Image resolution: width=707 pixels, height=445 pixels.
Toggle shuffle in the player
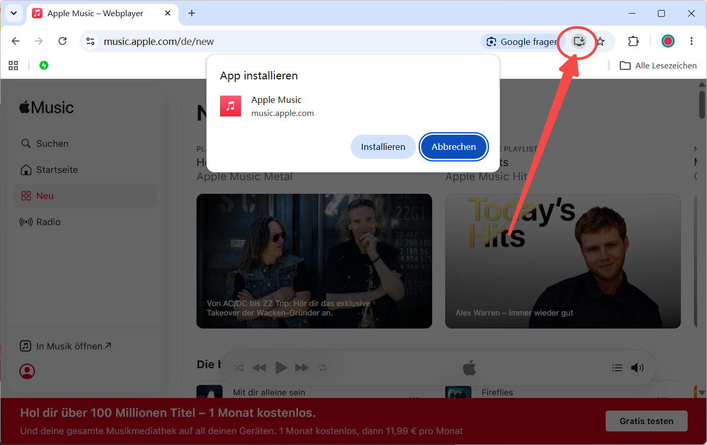pos(239,368)
